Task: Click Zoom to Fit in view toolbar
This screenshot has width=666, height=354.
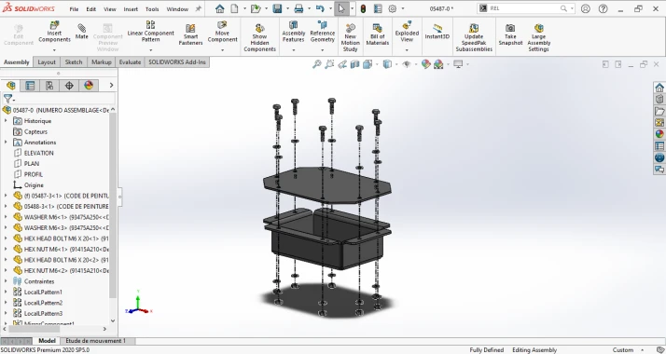Action: [x=316, y=64]
